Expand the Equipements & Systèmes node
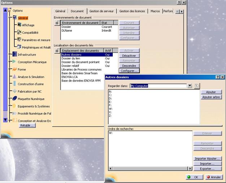This screenshot has height=183, width=226. coord(10,106)
